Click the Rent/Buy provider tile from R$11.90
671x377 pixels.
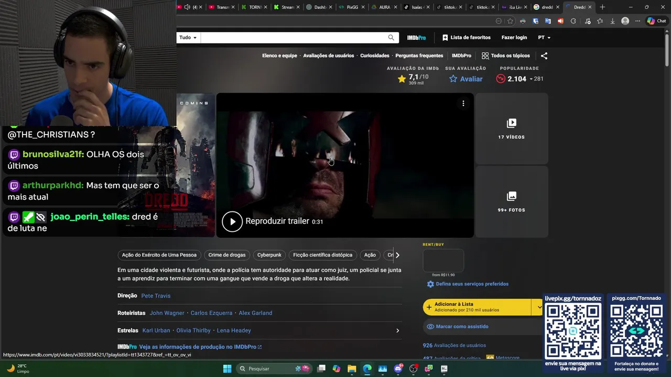(x=443, y=260)
